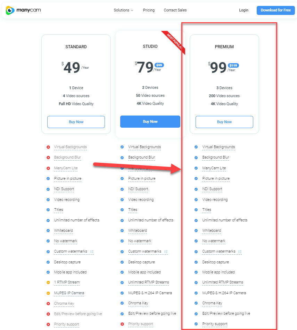Screen dimensions: 297x330
Task: Open the Solutions dropdown
Action: click(123, 10)
